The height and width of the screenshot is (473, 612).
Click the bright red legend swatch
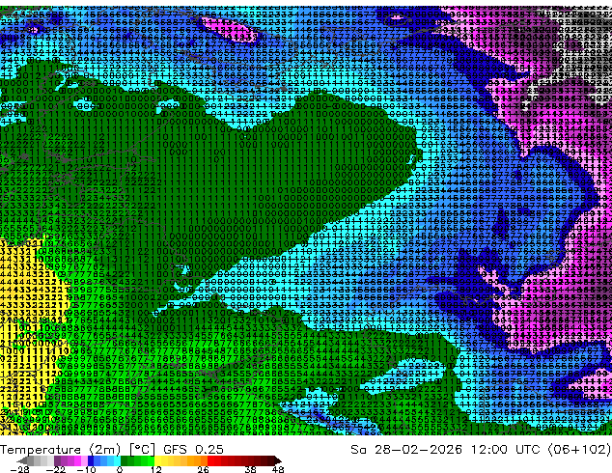[210, 460]
